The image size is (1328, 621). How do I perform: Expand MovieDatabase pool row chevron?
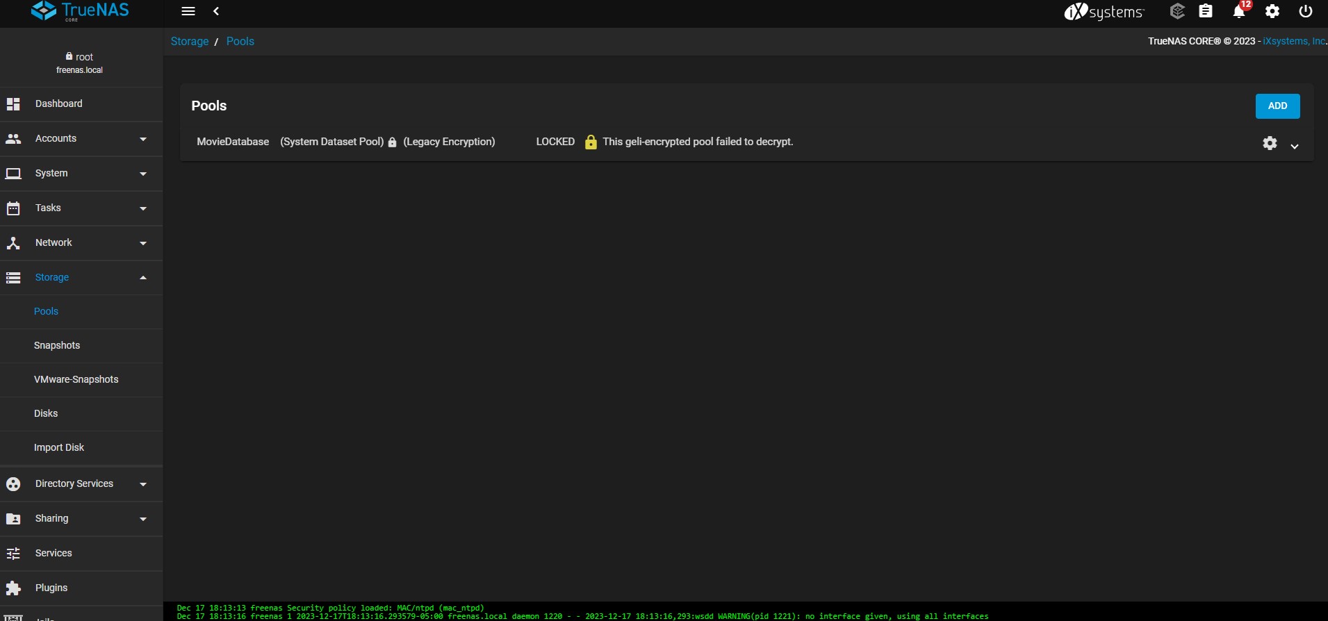pyautogui.click(x=1295, y=147)
